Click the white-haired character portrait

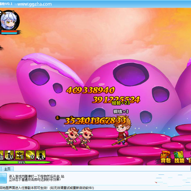tap(9, 20)
